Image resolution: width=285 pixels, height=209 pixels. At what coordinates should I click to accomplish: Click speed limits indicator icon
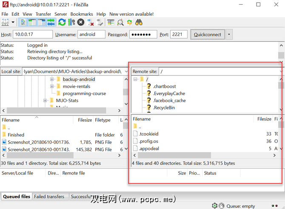coord(222,206)
